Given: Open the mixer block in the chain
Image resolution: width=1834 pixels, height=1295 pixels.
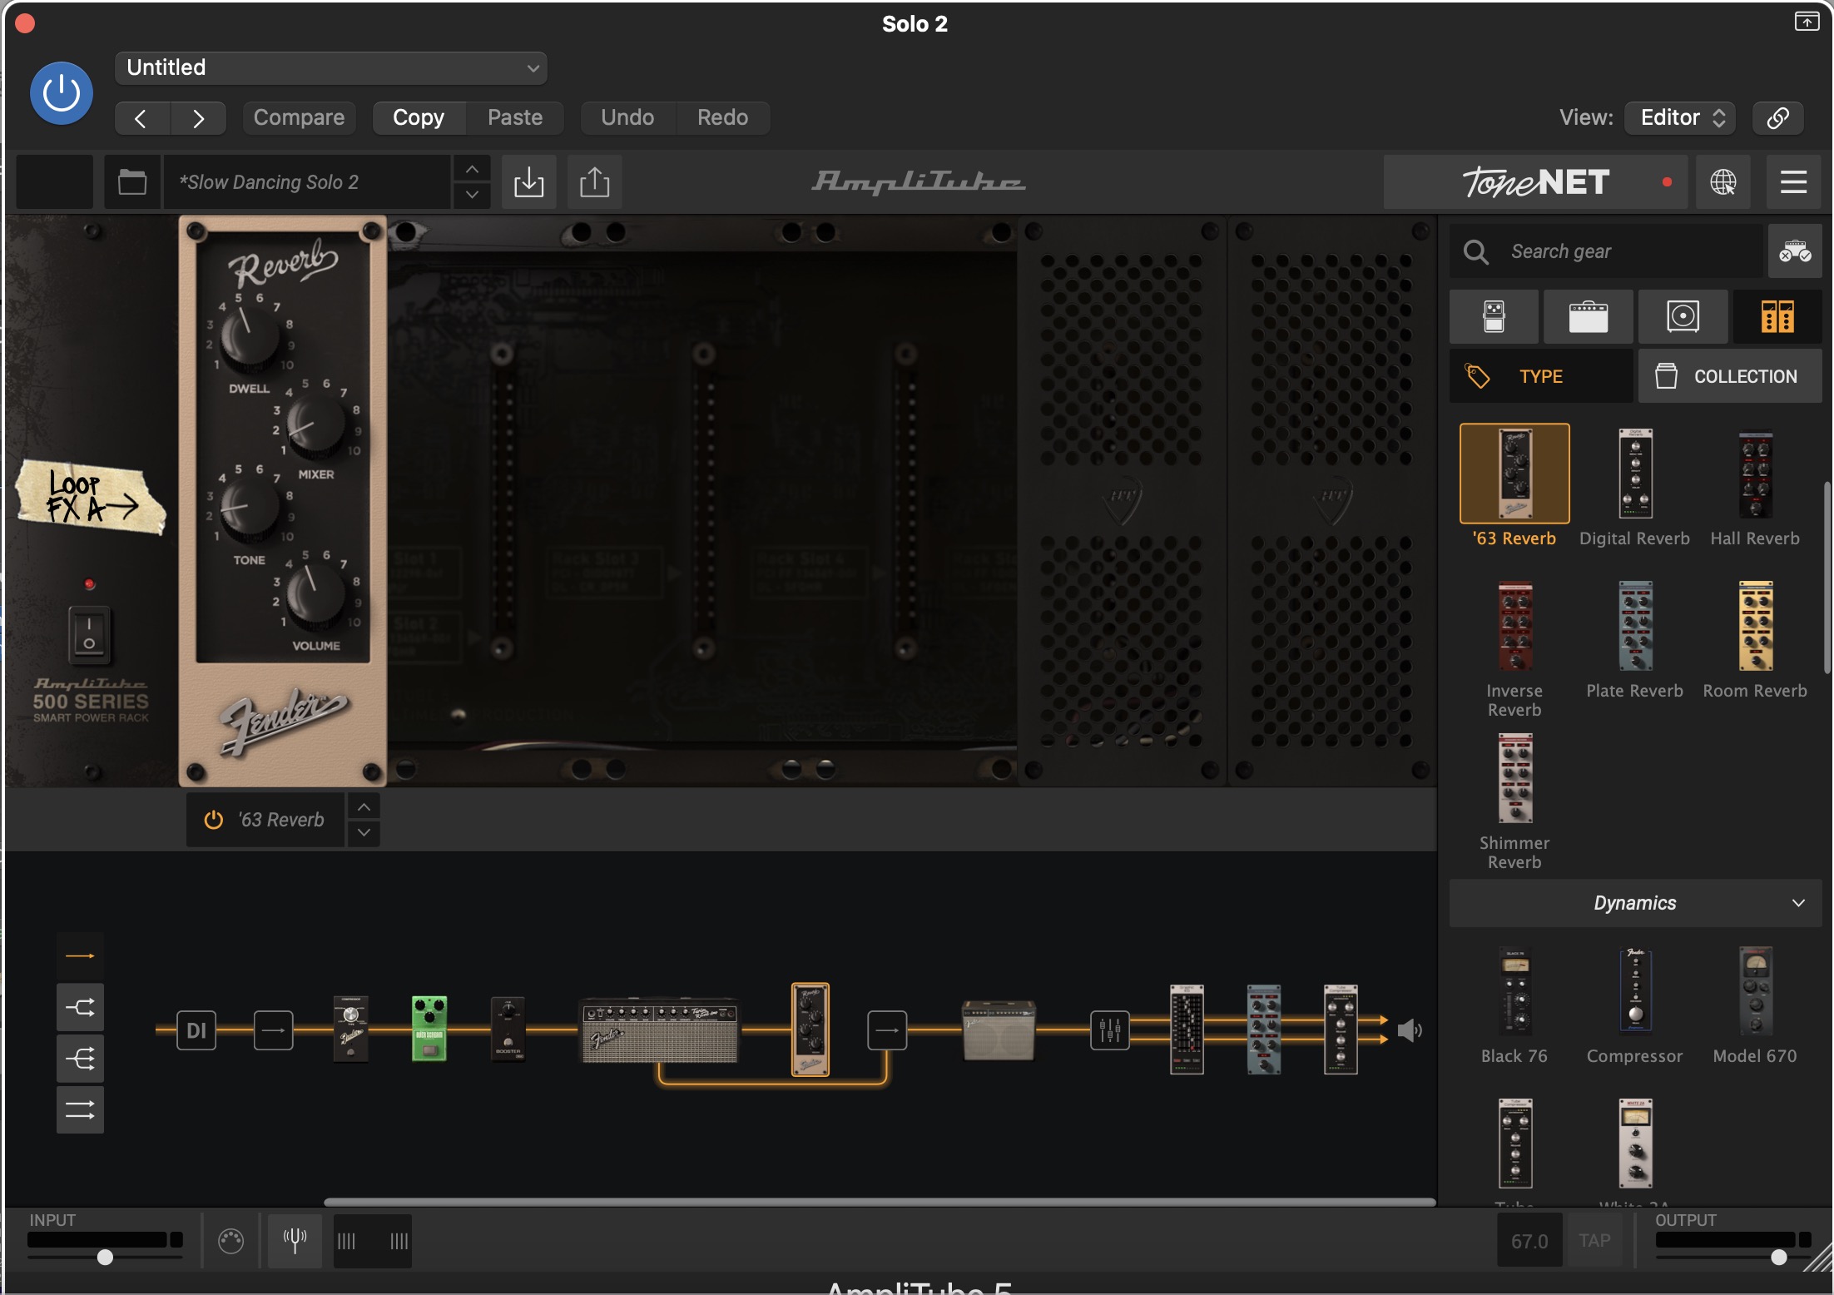Looking at the screenshot, I should tap(1110, 1030).
